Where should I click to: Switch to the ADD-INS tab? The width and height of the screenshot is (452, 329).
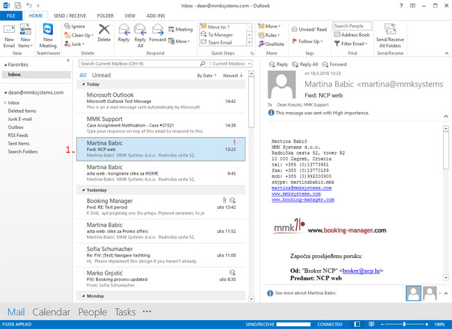pos(155,16)
